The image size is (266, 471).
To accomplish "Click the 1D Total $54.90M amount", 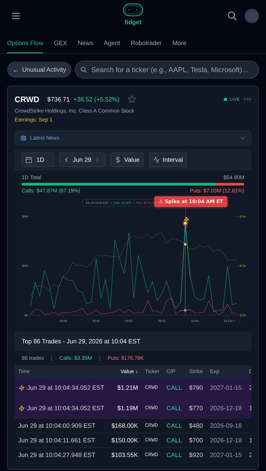I will click(x=234, y=177).
